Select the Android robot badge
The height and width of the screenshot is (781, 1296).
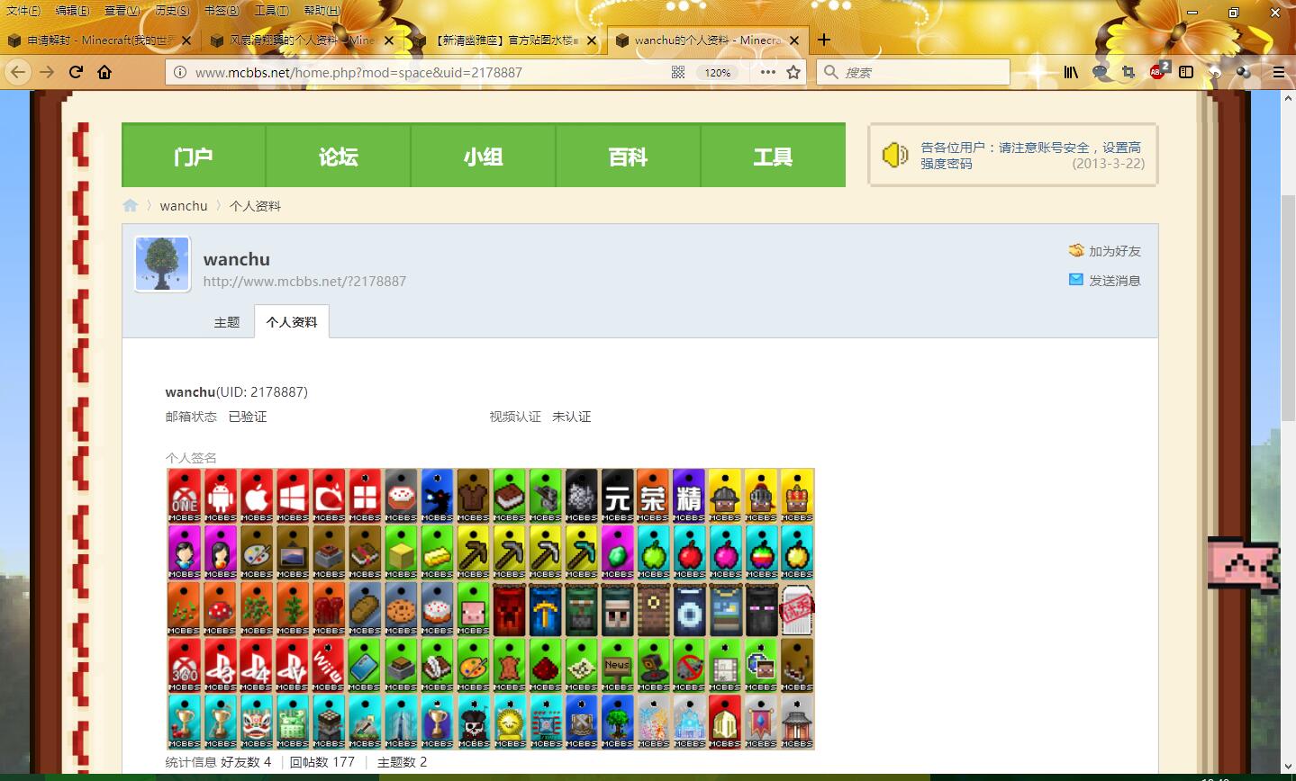[221, 496]
